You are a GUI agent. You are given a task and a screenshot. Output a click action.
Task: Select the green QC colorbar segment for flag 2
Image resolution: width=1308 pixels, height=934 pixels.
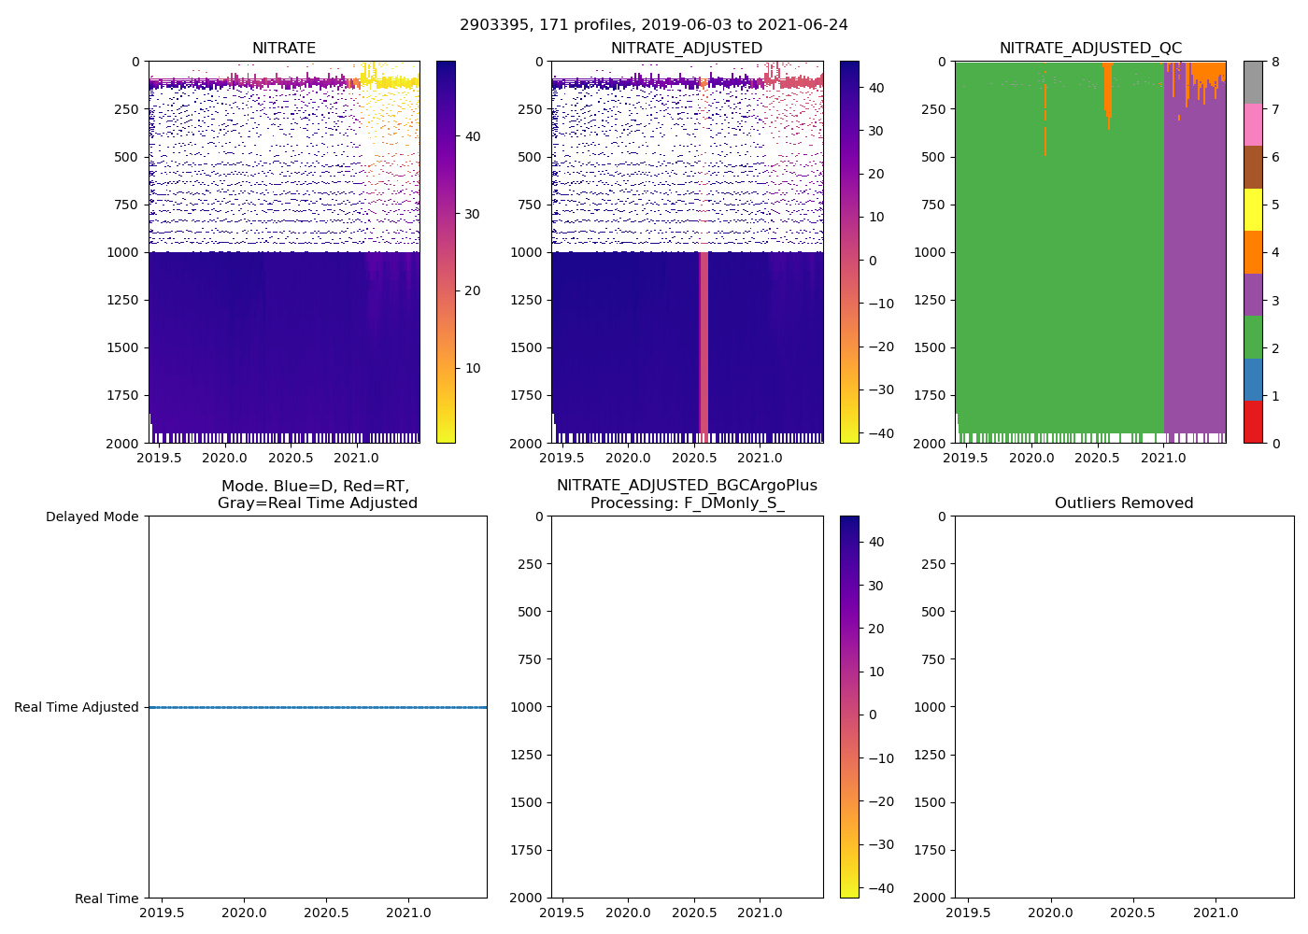click(1253, 337)
